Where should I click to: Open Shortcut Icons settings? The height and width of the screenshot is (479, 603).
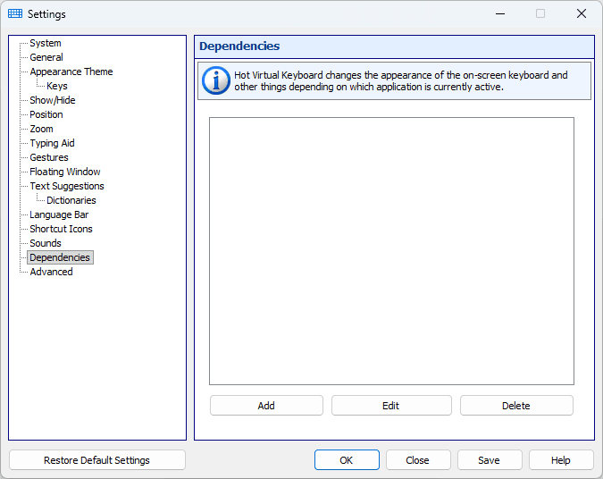[x=61, y=229]
